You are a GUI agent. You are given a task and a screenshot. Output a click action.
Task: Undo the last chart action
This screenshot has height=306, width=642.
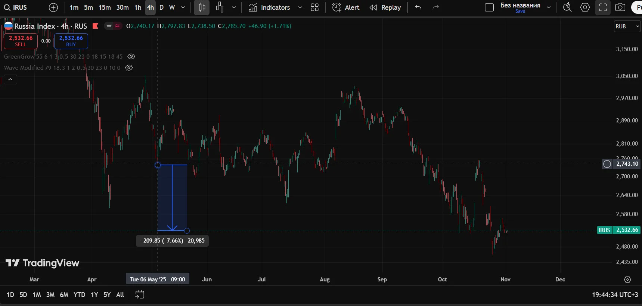[418, 7]
